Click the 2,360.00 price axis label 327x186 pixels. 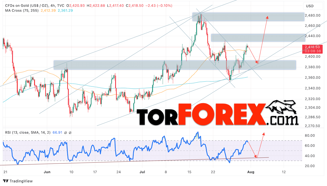(x=312, y=77)
